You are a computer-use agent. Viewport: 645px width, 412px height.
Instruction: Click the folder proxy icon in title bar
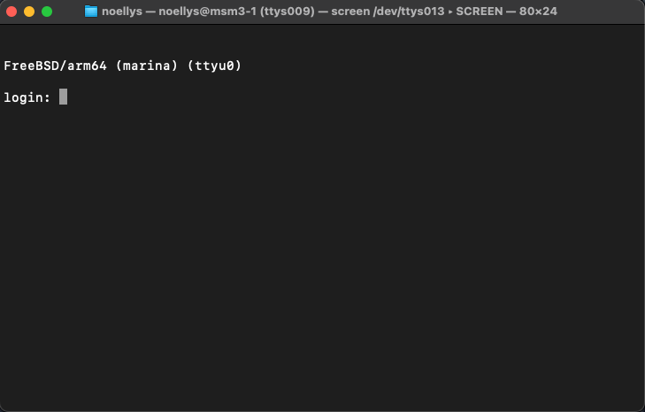tap(91, 12)
